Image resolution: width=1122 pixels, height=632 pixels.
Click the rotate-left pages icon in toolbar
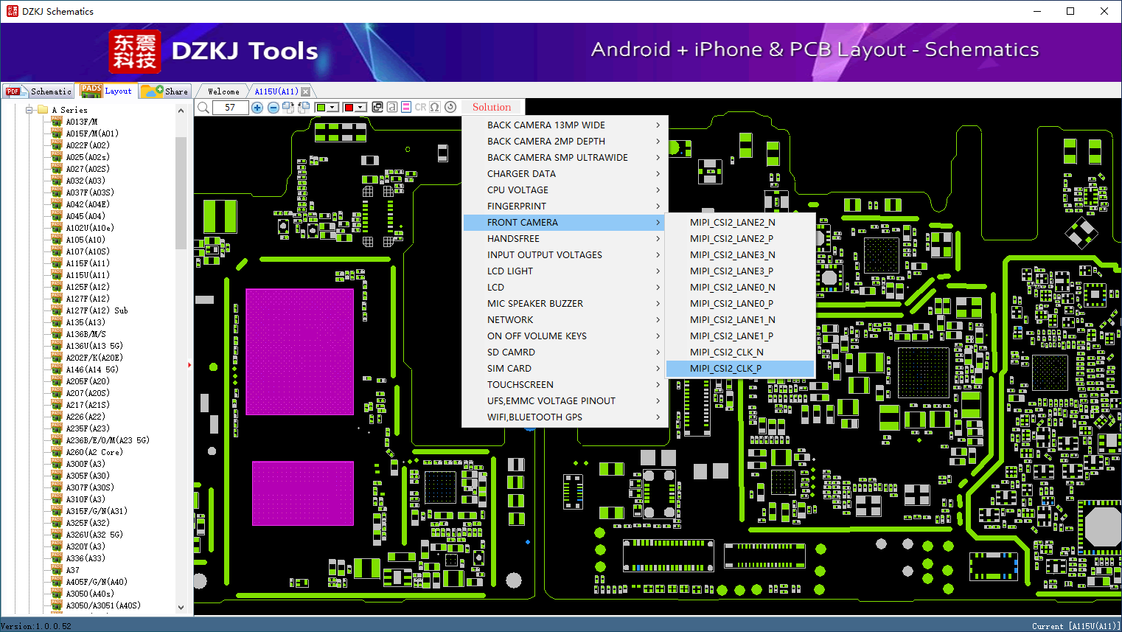(x=302, y=108)
